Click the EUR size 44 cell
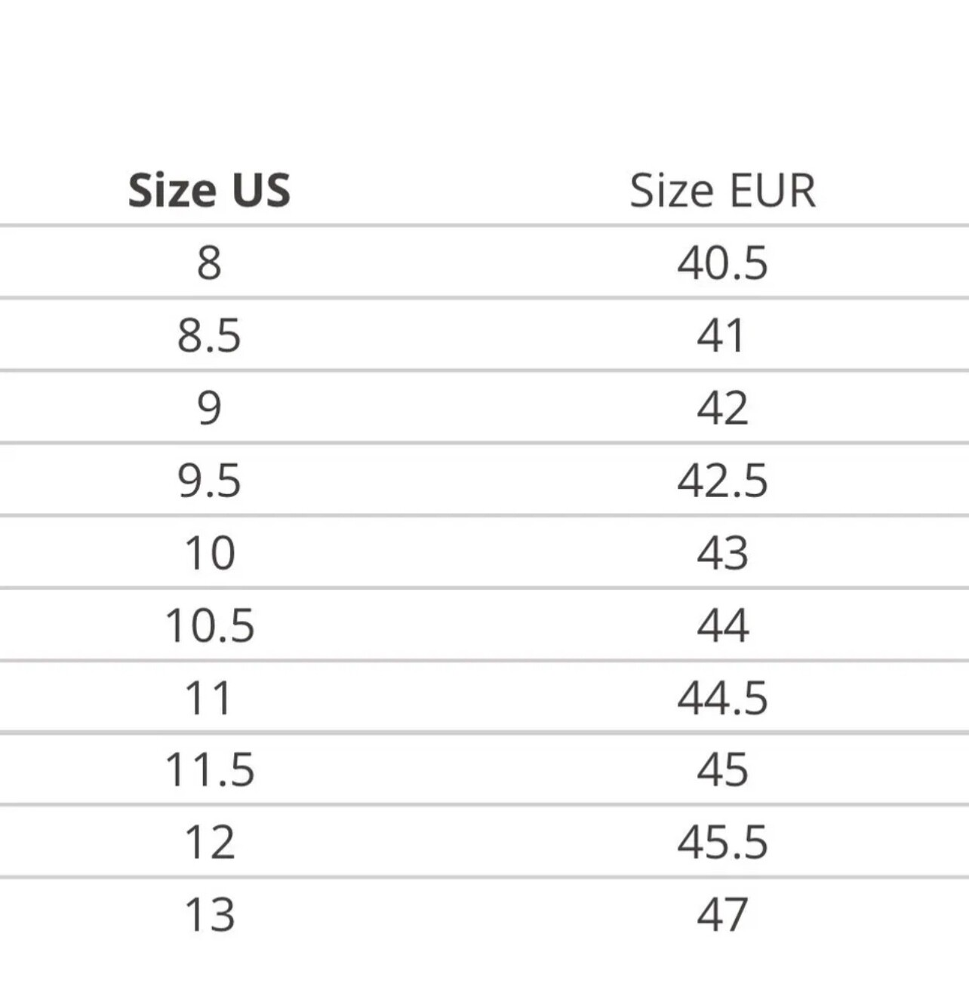The image size is (969, 992). pyautogui.click(x=722, y=625)
